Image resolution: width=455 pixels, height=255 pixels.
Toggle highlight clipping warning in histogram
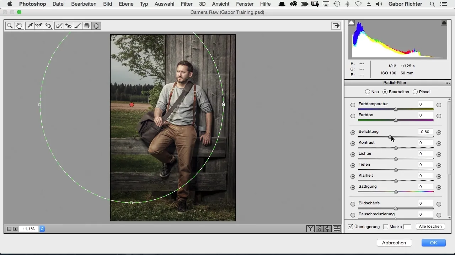click(444, 23)
